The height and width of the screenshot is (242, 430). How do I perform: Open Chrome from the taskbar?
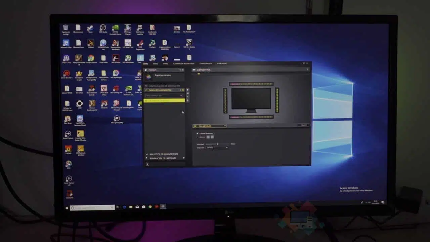pyautogui.click(x=150, y=207)
